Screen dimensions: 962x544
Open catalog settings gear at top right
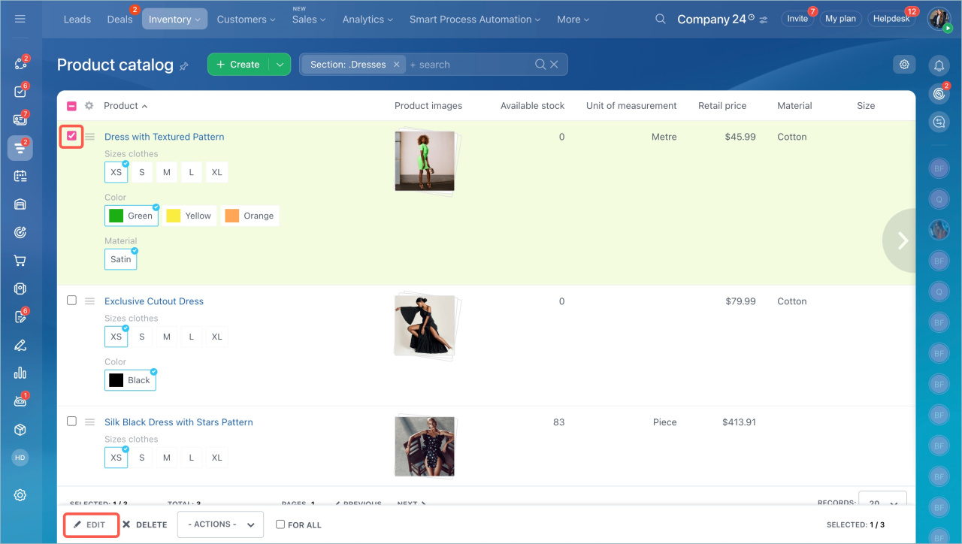point(904,65)
